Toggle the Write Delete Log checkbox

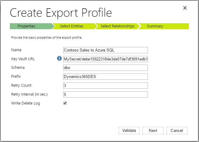point(65,103)
